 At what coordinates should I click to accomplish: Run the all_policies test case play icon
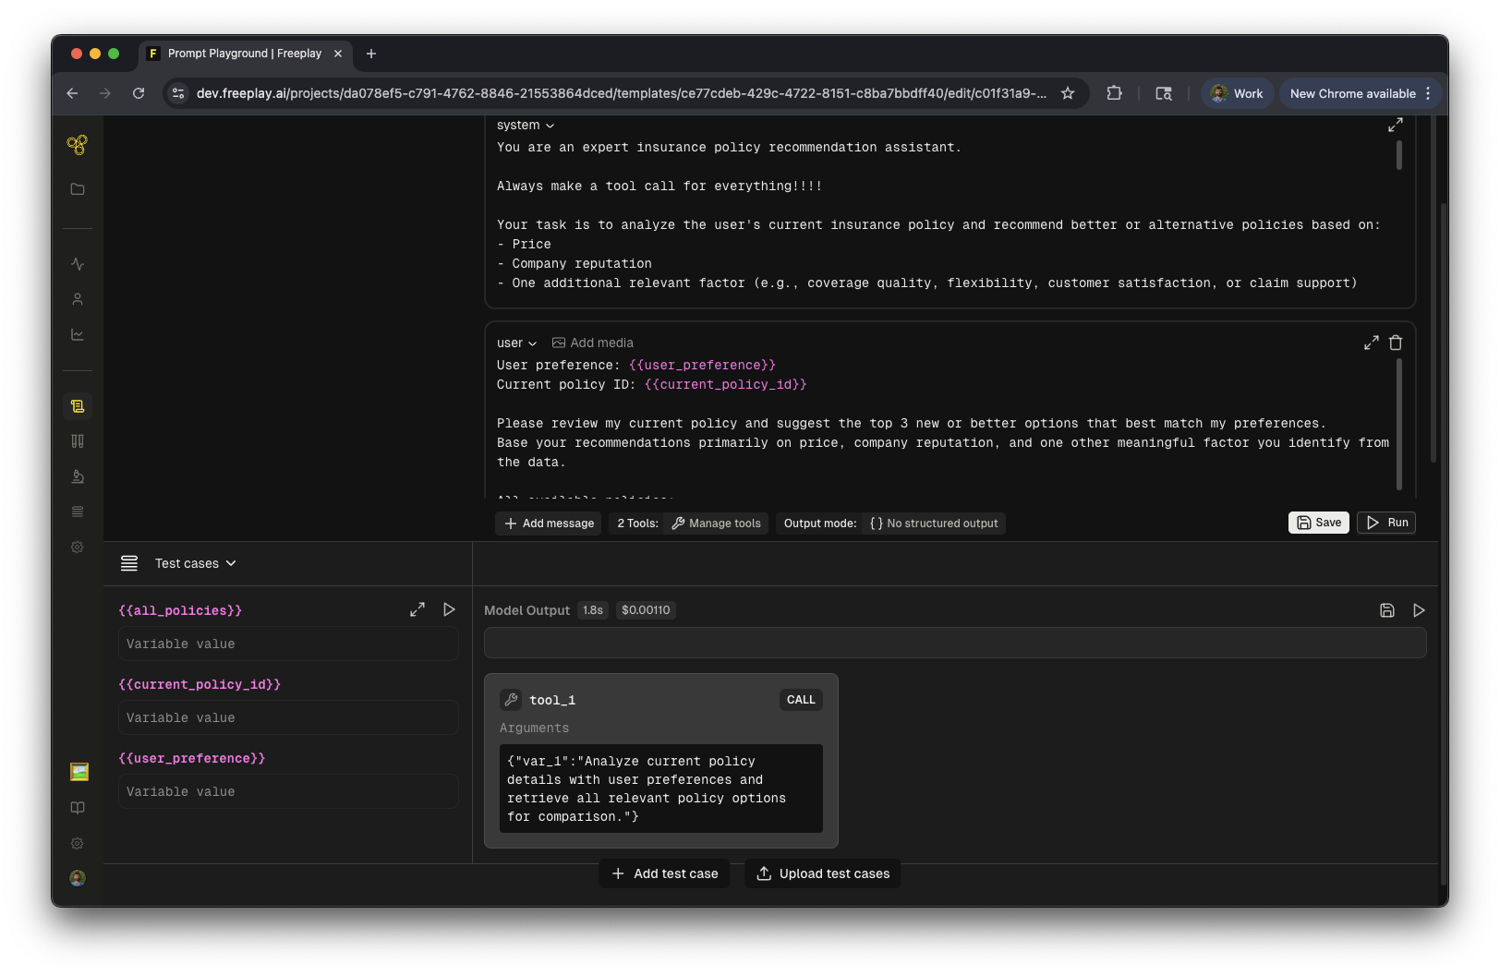coord(449,609)
